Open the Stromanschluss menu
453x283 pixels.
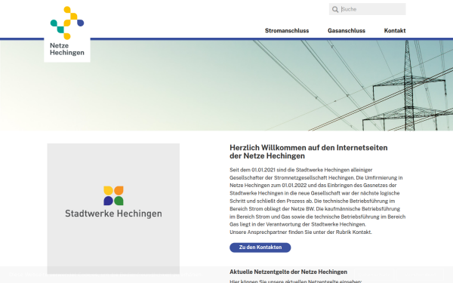pos(287,31)
